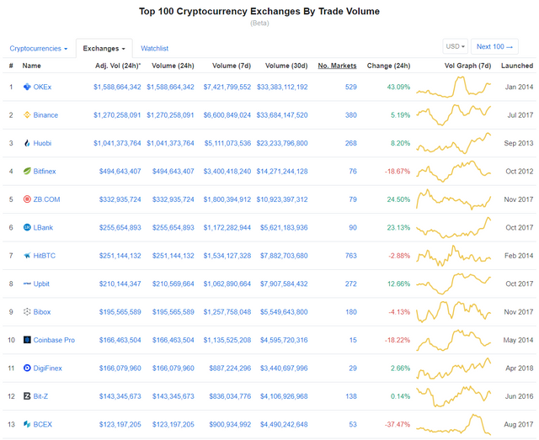
Task: Click the Upbit logo icon
Action: (27, 284)
